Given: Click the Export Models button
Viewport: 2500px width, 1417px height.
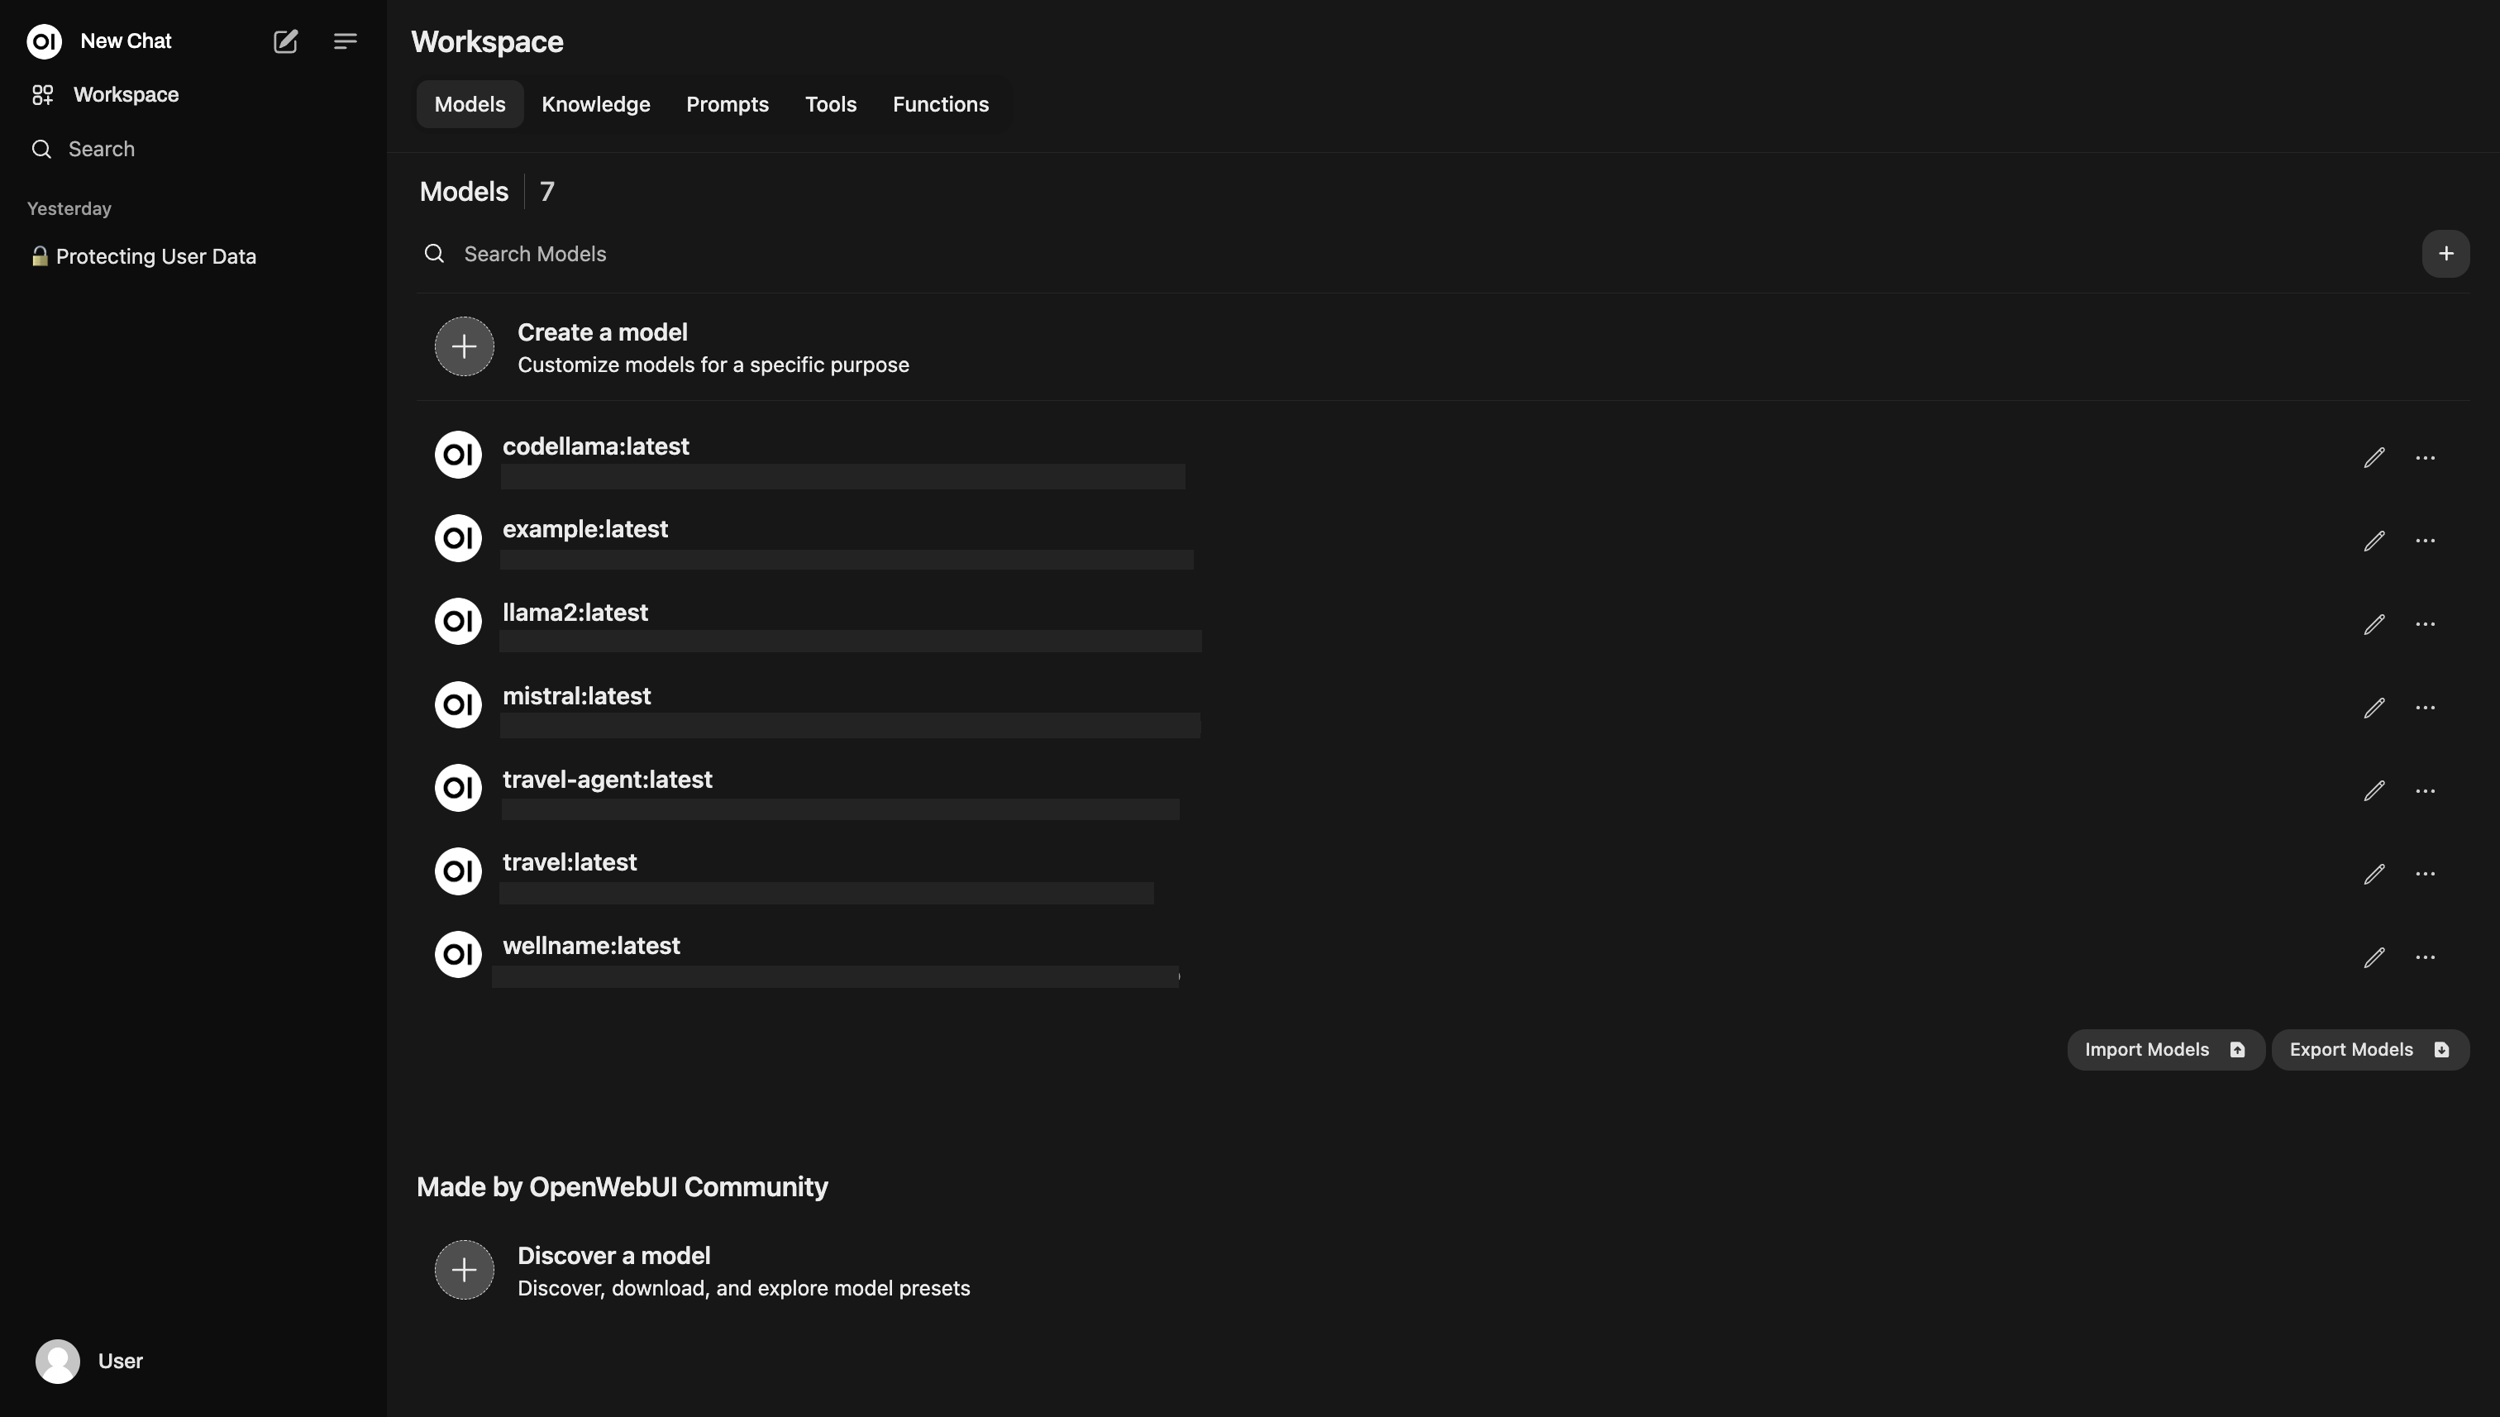Looking at the screenshot, I should [x=2369, y=1050].
